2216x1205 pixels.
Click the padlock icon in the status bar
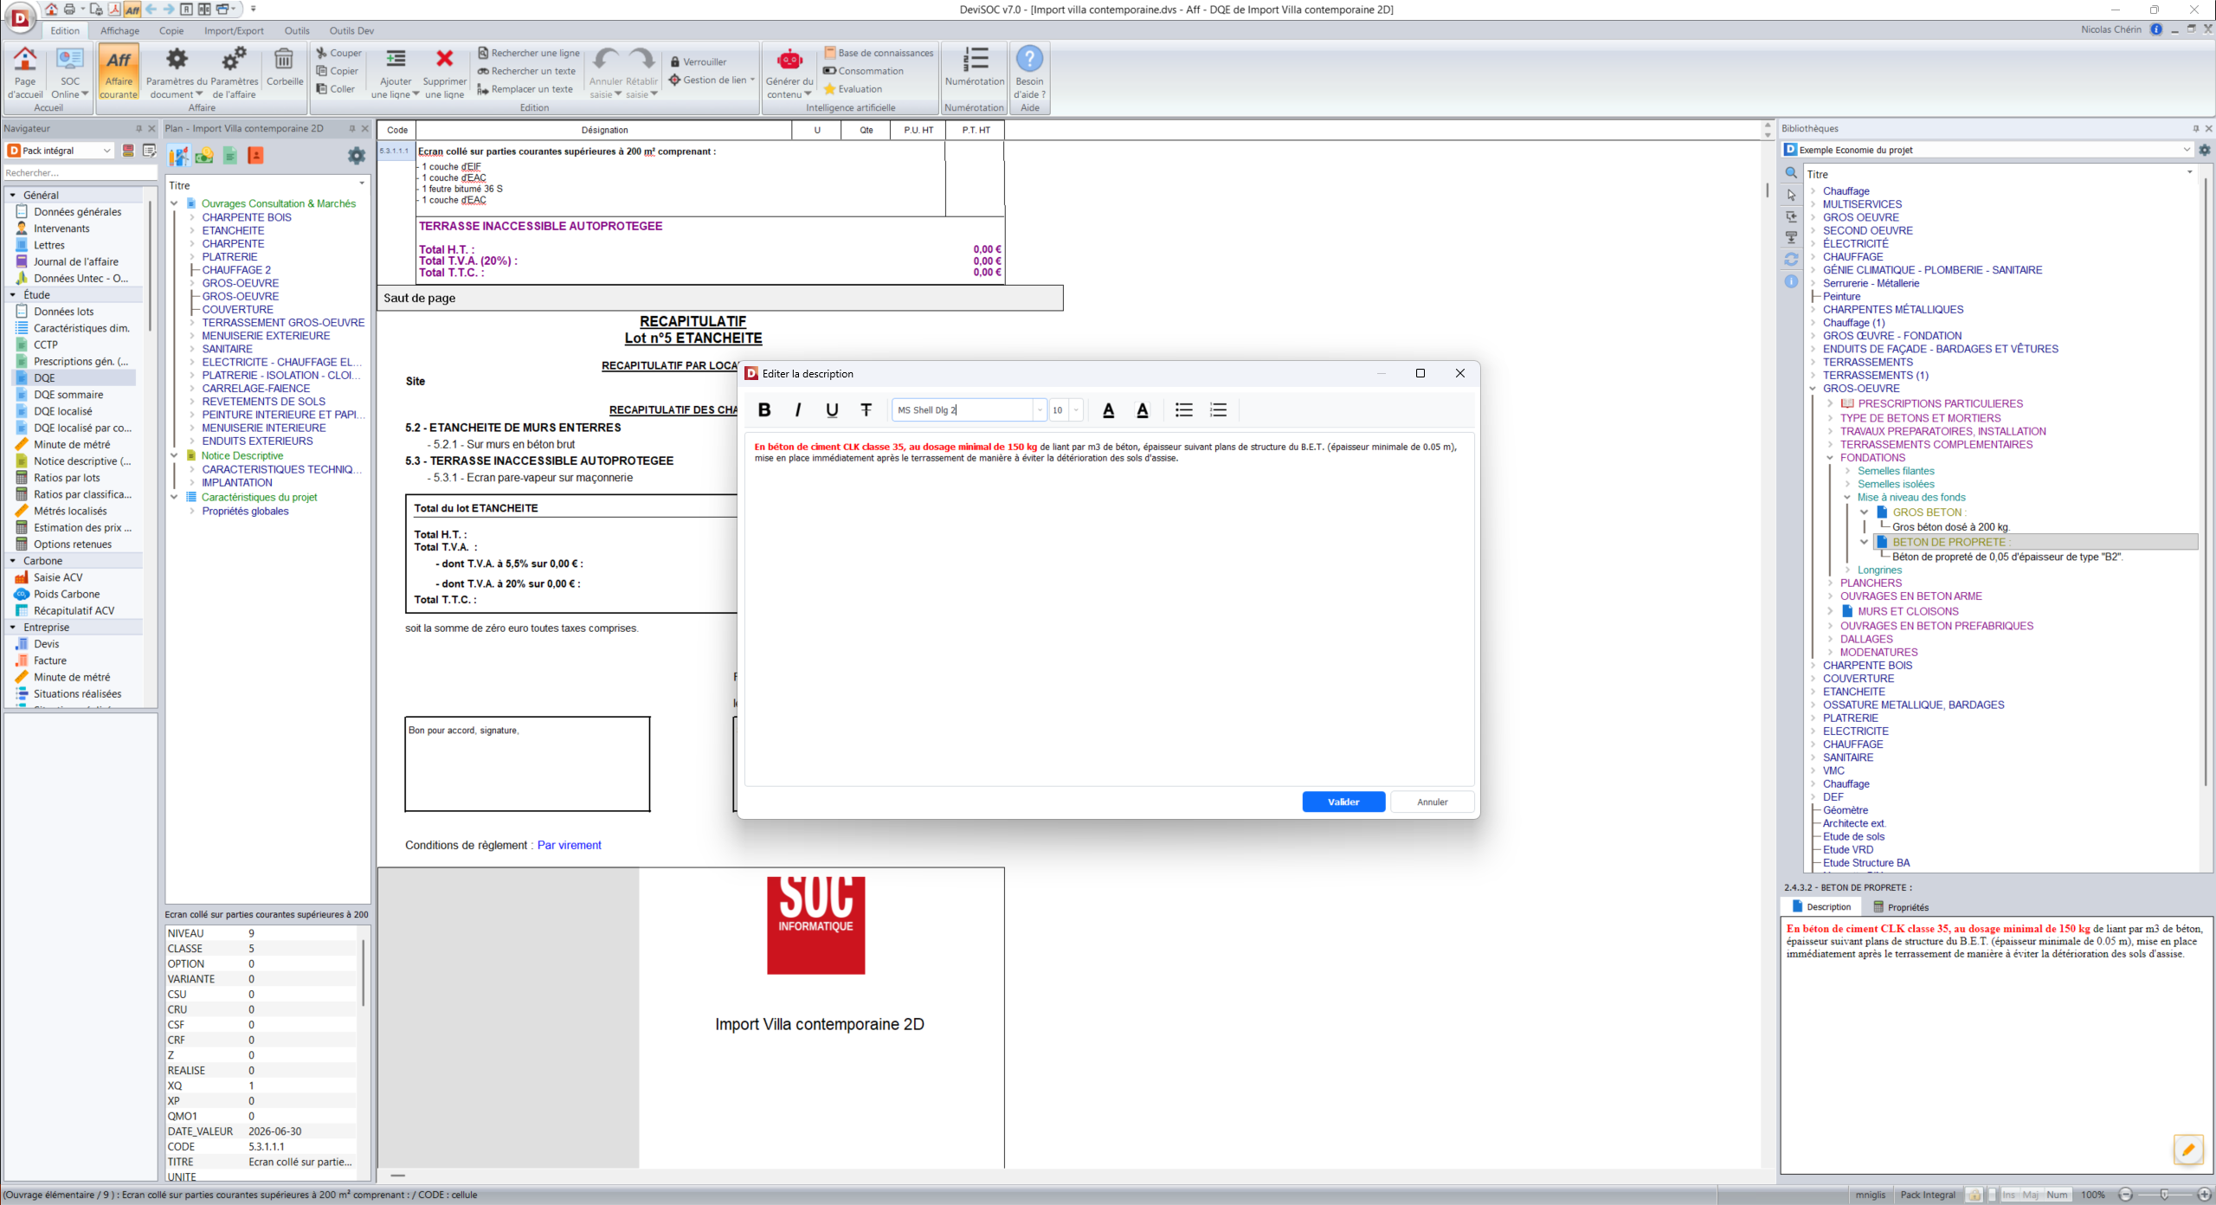click(1974, 1195)
